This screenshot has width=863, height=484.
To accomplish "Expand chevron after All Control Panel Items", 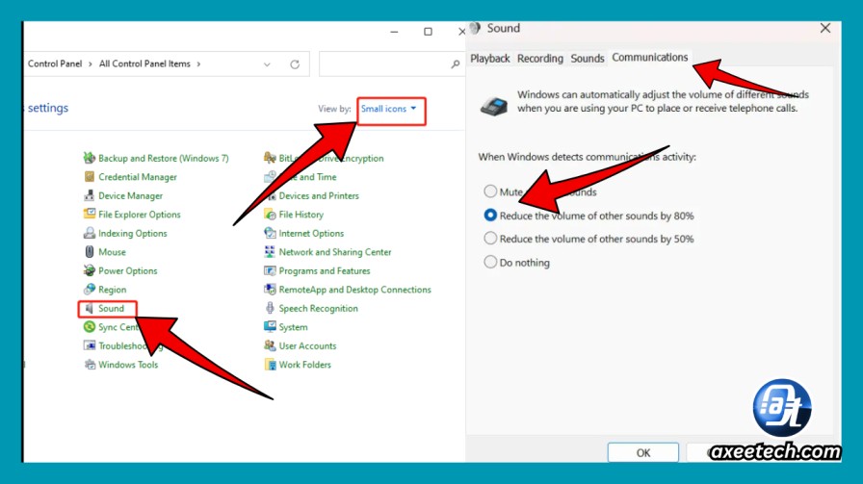I will point(198,64).
